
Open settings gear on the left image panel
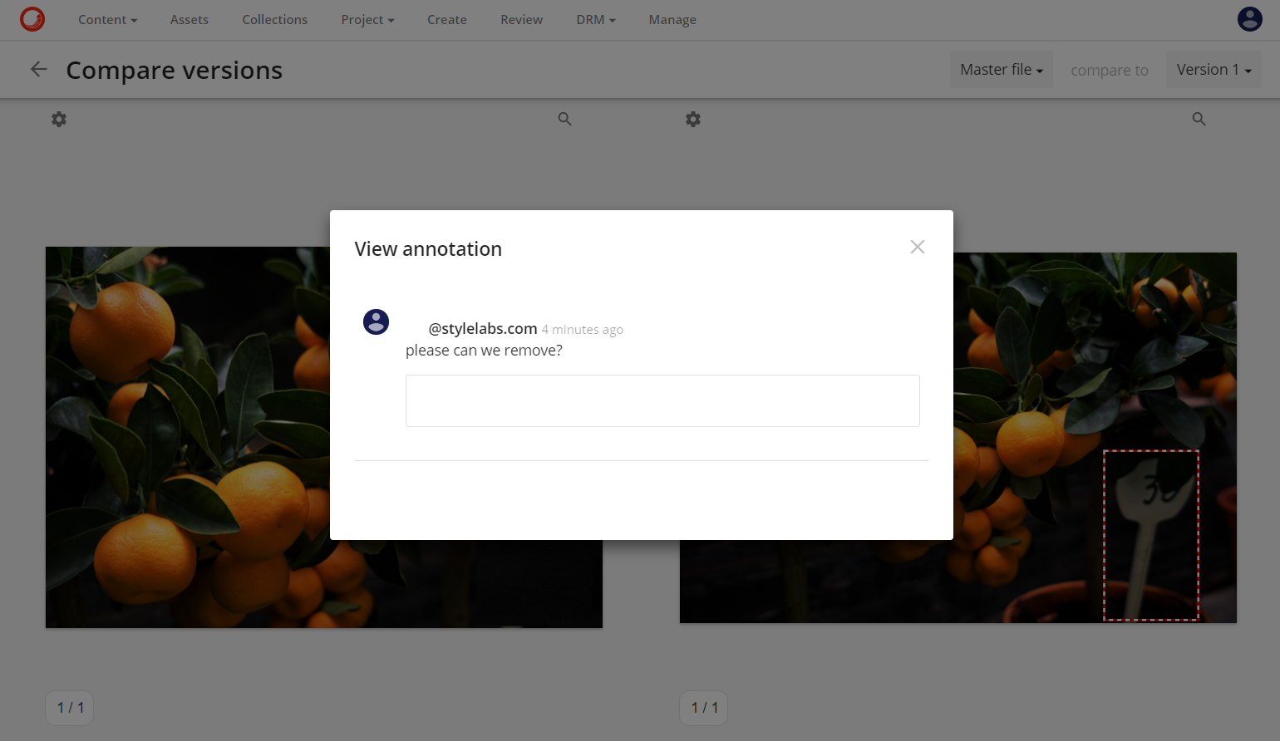58,119
